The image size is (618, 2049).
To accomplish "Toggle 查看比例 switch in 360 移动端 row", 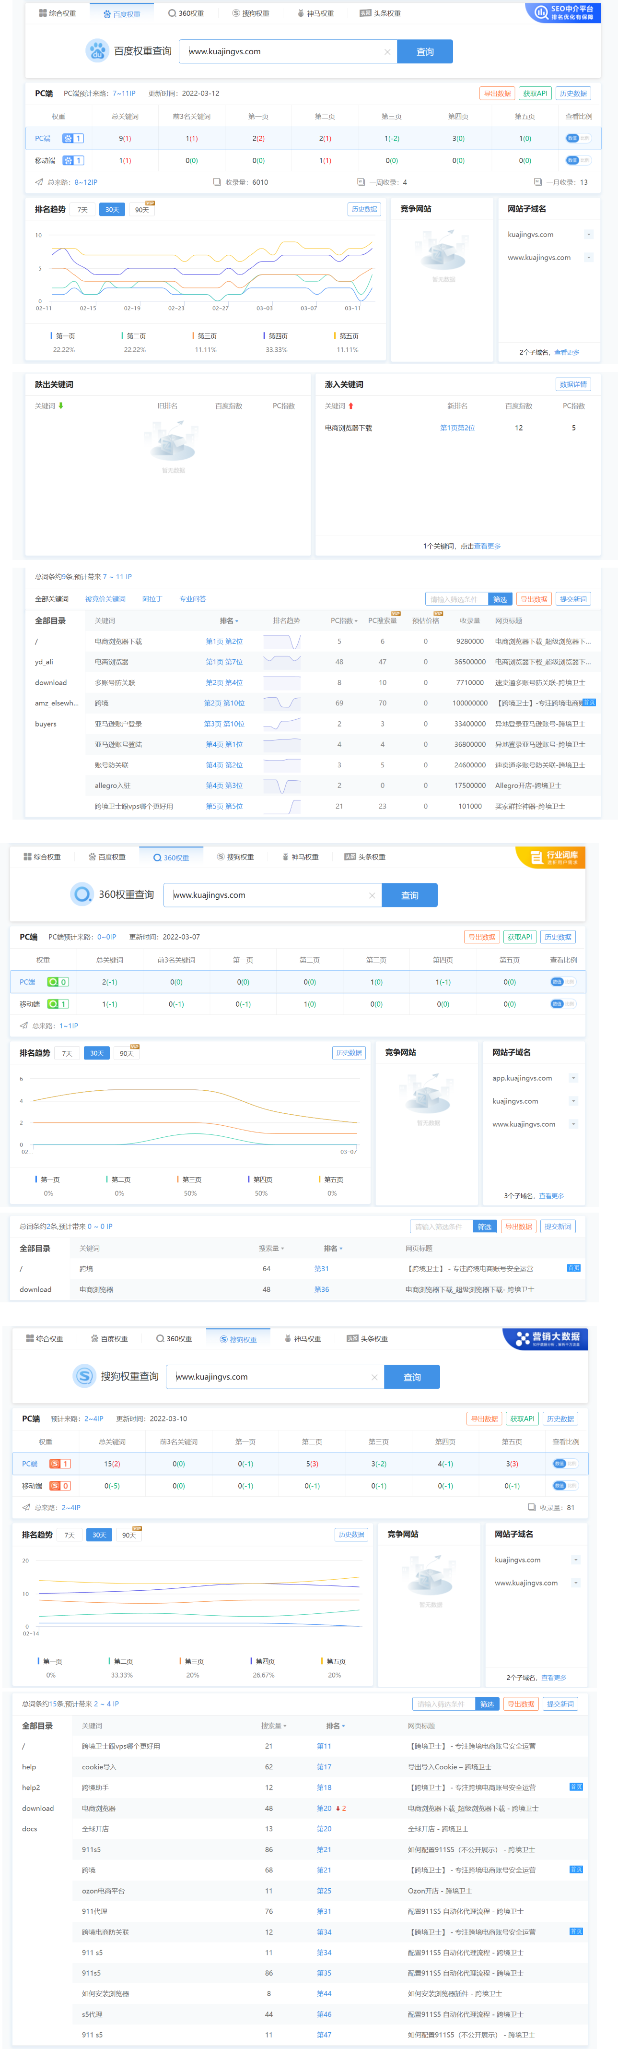I will [562, 1004].
